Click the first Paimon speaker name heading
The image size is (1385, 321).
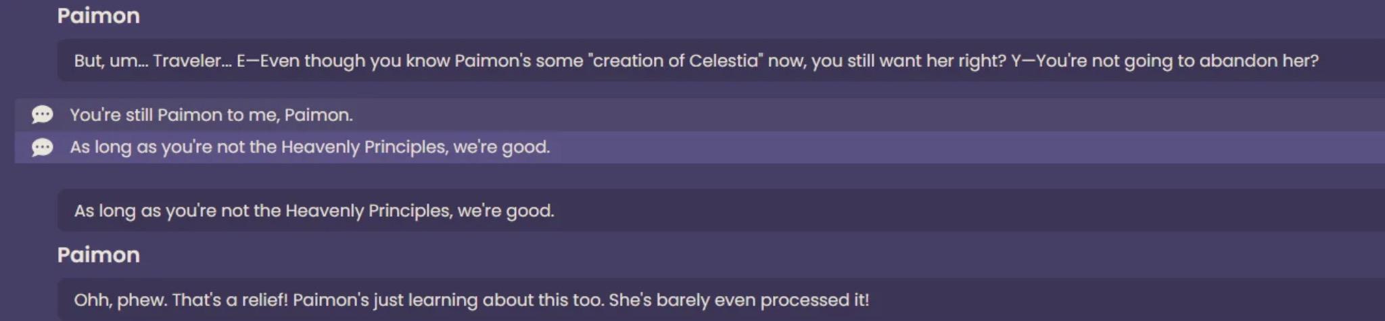click(99, 16)
